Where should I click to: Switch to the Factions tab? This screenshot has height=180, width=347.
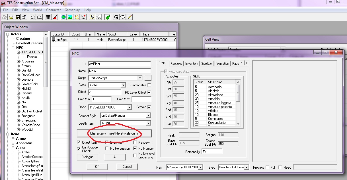tap(176, 64)
